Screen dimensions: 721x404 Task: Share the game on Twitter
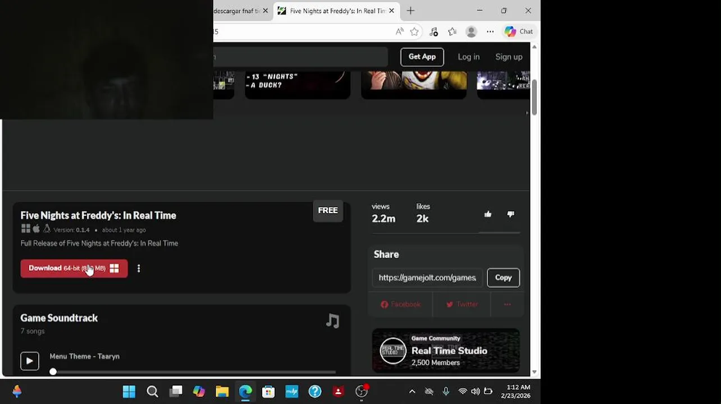[x=462, y=304]
